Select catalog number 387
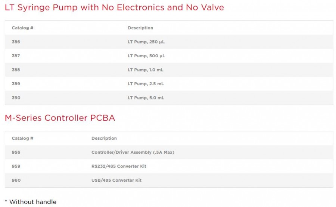Viewport: 336px width, 207px height. [x=16, y=56]
